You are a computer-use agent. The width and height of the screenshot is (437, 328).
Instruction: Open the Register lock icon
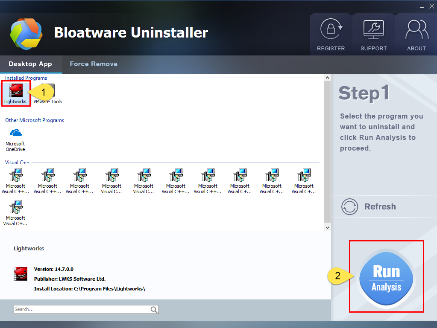click(331, 29)
